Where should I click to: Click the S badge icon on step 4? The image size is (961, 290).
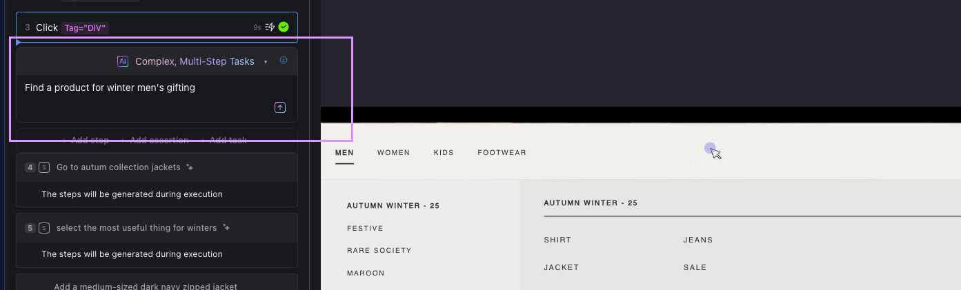pyautogui.click(x=44, y=167)
